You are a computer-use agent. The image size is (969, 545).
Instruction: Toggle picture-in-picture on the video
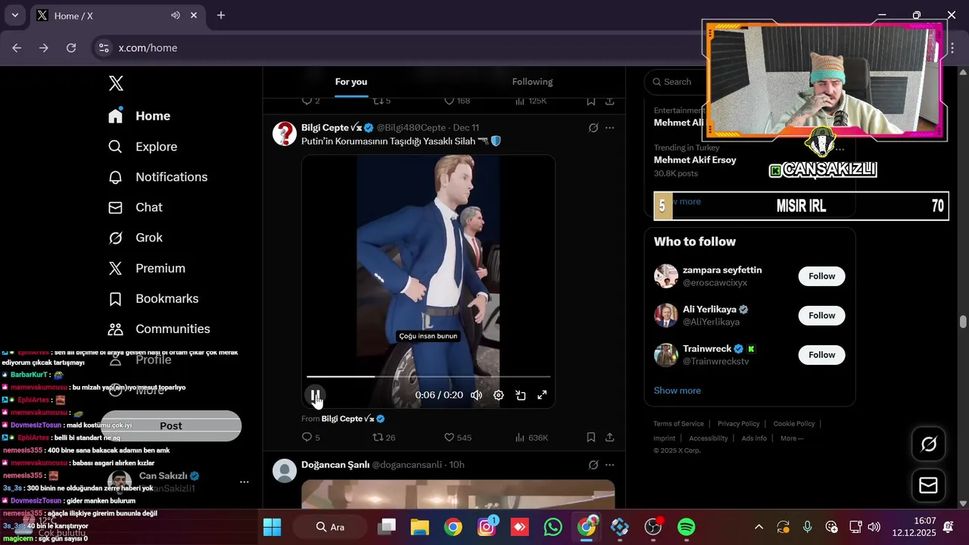pyautogui.click(x=520, y=395)
